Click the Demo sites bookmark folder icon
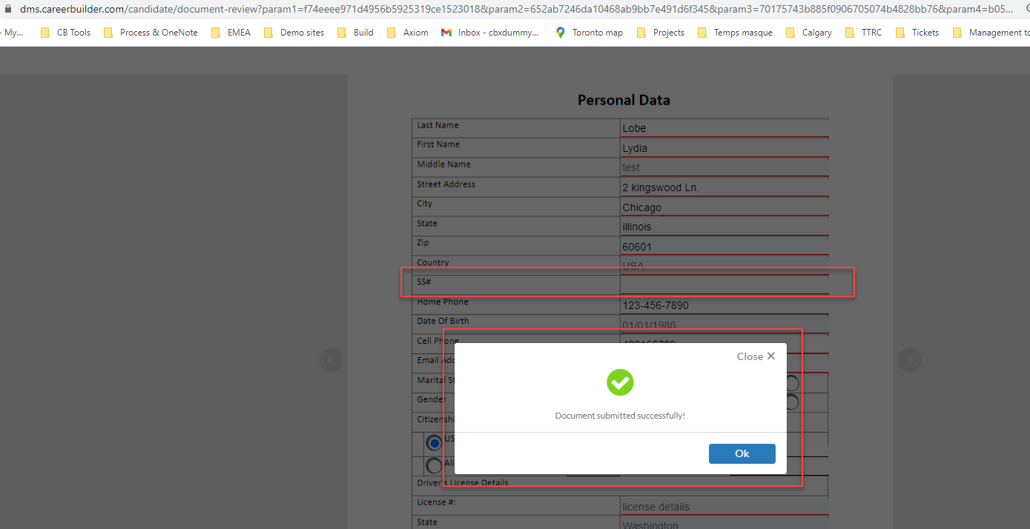The height and width of the screenshot is (529, 1030). (268, 32)
